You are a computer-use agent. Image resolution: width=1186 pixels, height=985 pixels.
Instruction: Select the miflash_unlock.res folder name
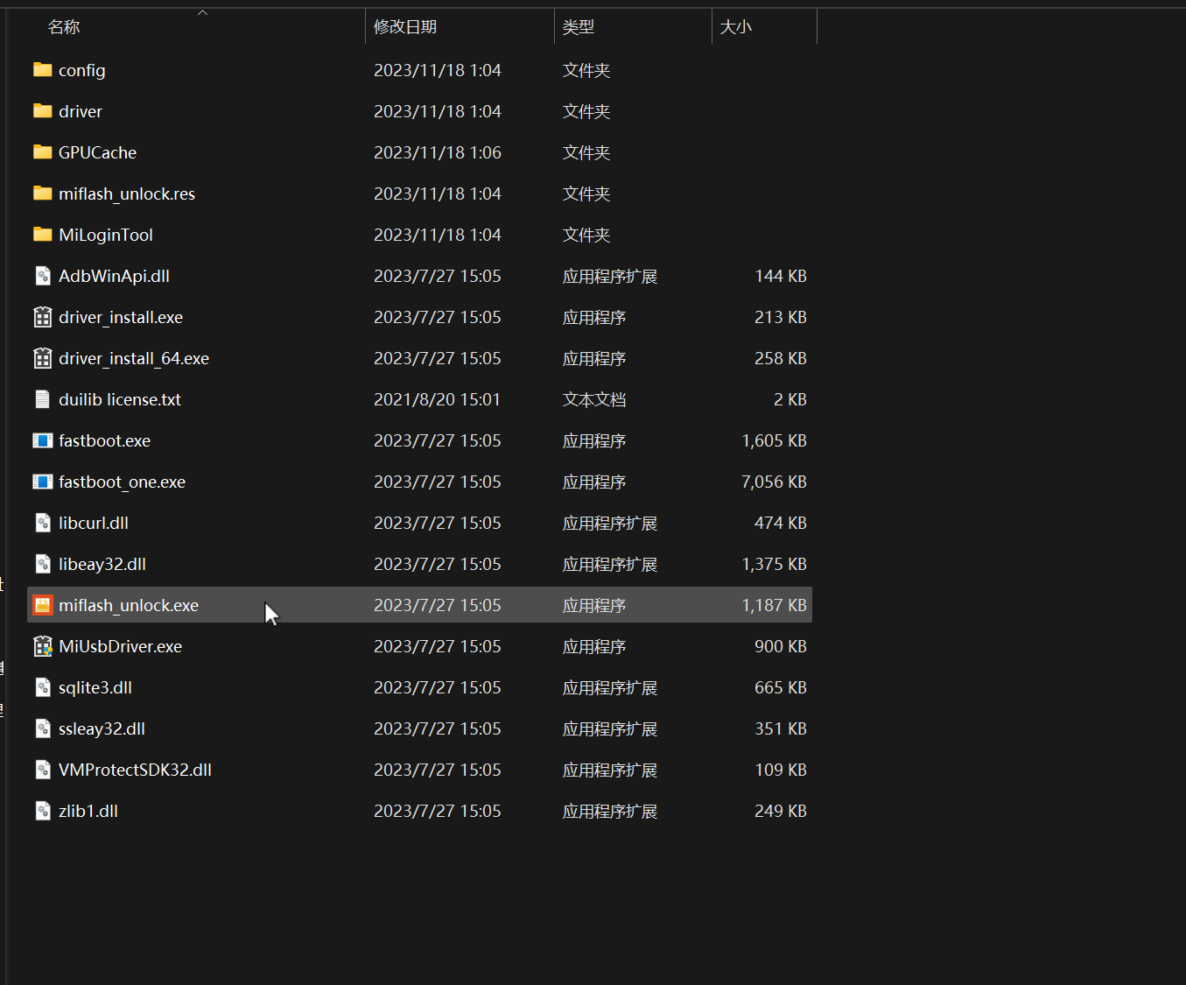point(127,193)
